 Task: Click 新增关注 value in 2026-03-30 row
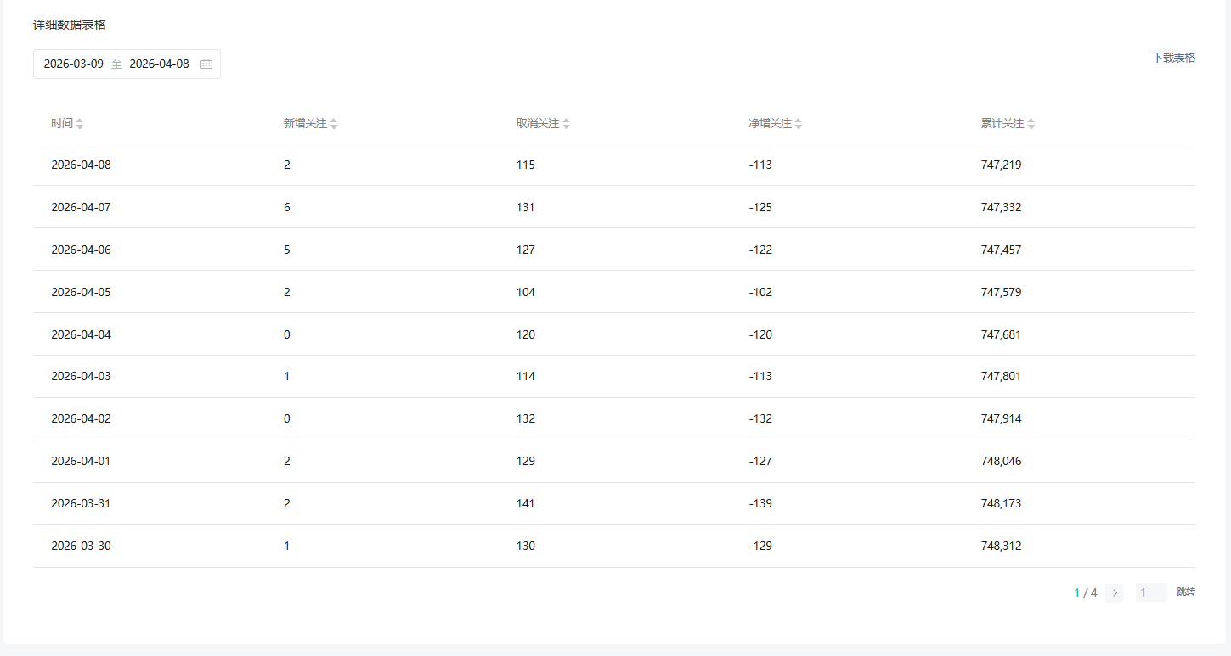point(287,546)
